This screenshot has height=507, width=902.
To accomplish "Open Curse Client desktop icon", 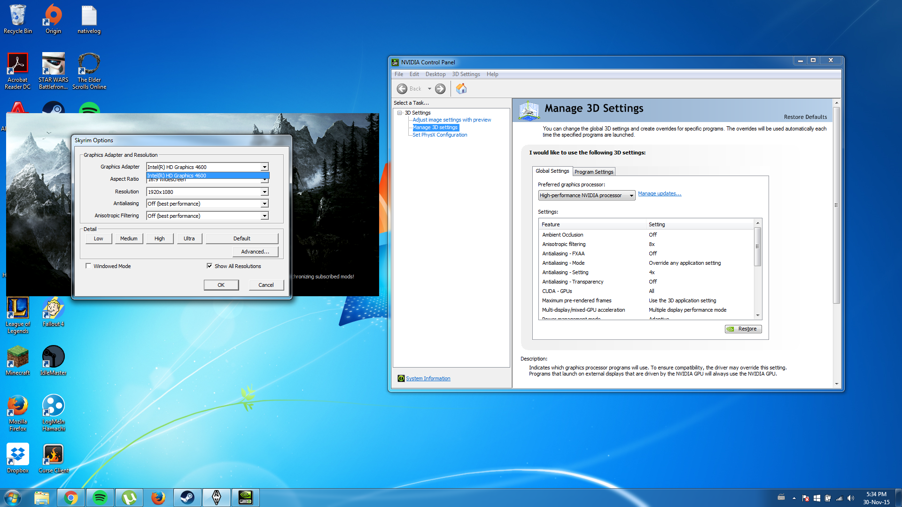I will (x=53, y=458).
